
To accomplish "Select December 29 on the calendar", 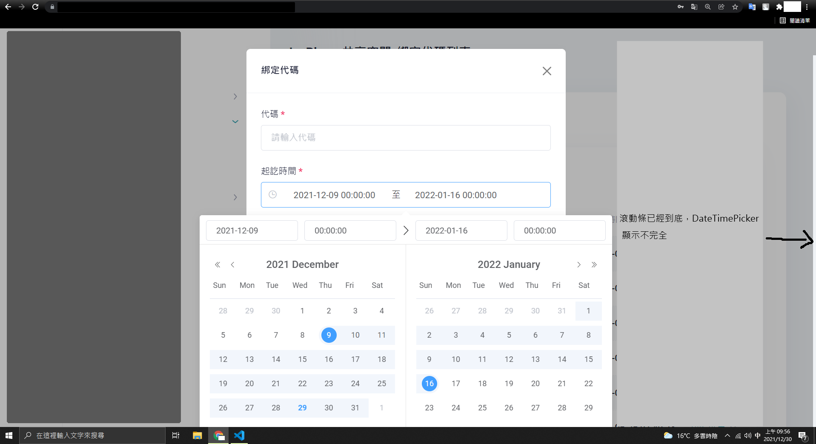I will click(x=302, y=407).
